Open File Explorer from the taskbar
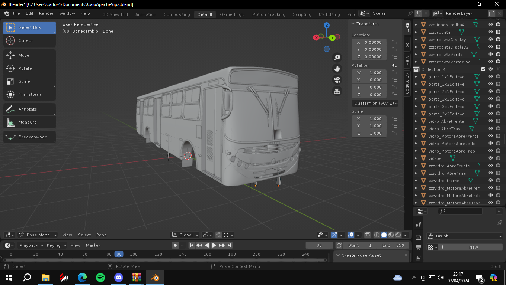 coord(46,277)
